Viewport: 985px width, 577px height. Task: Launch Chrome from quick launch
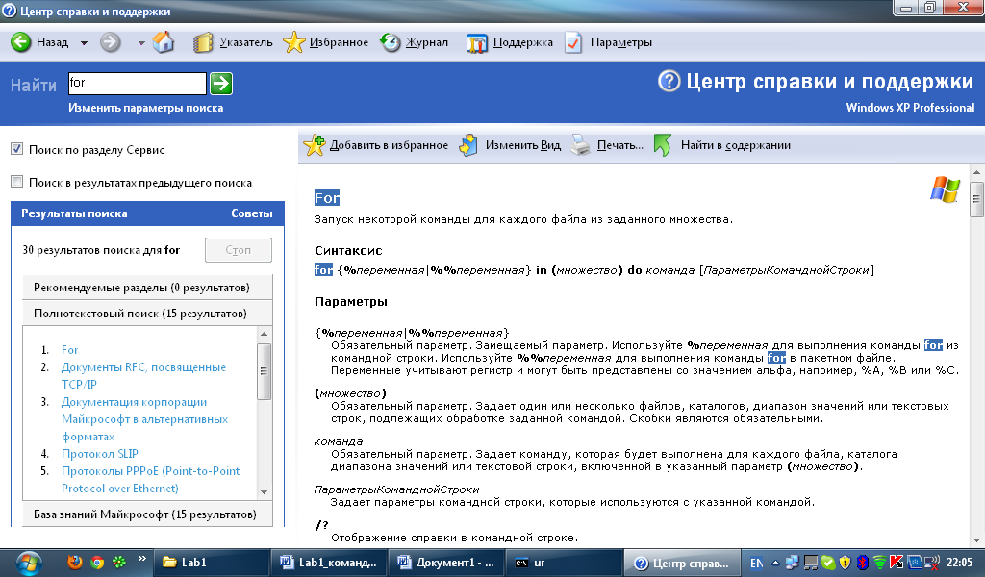tap(97, 562)
